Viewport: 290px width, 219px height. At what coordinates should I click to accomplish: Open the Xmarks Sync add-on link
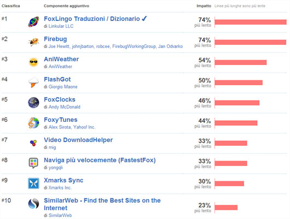63,180
